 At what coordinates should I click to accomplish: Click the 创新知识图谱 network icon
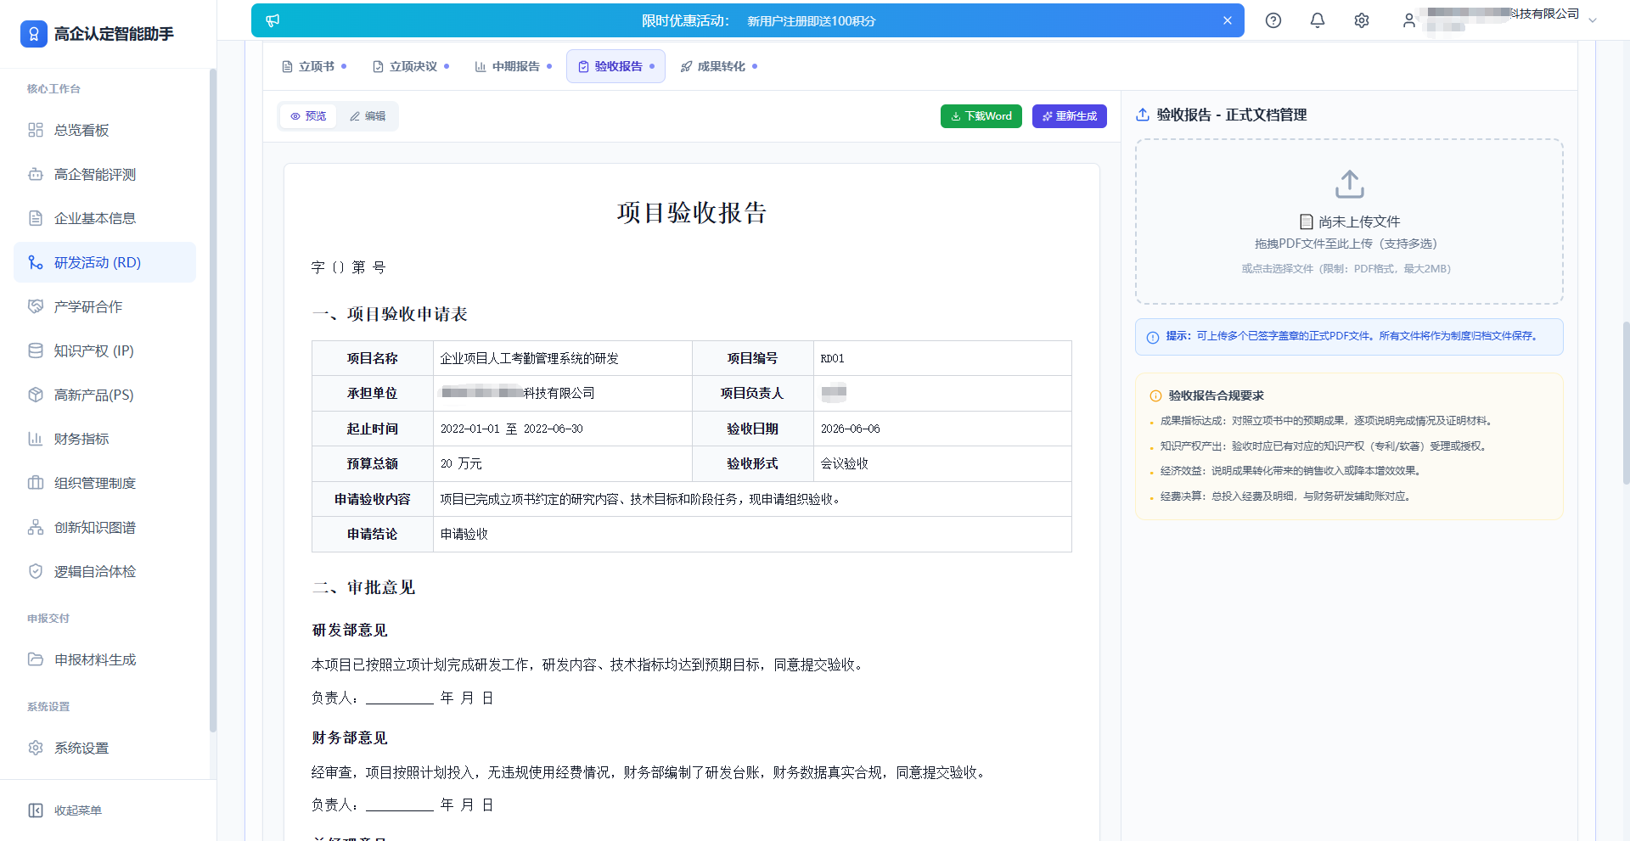[36, 527]
